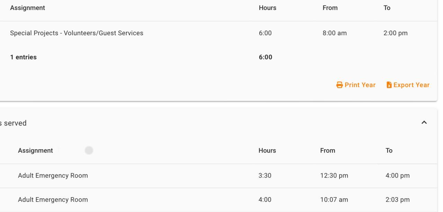This screenshot has height=212, width=443.
Task: Select Adult Emergency Room entry starting 12:30 pm
Action: coord(53,176)
